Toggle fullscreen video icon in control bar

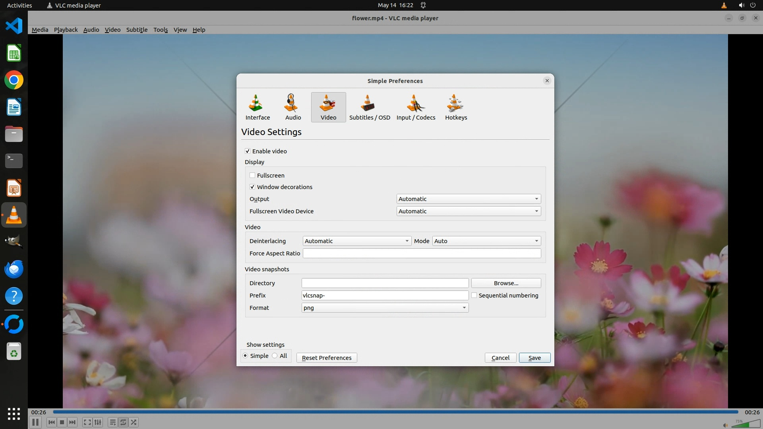point(87,422)
